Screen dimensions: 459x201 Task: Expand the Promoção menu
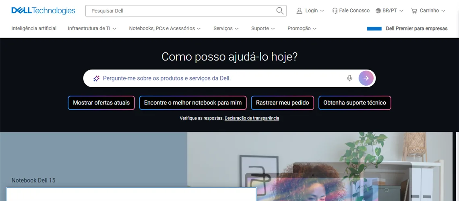[302, 28]
